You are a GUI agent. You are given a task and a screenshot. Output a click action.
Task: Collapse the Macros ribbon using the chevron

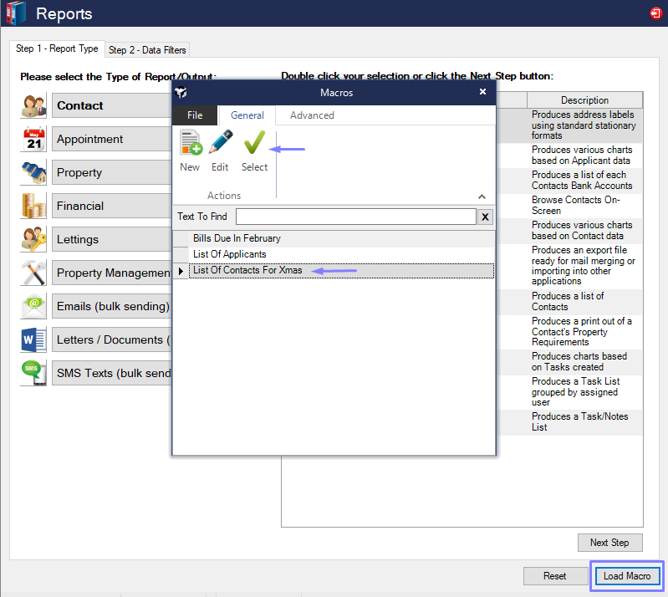pos(482,196)
